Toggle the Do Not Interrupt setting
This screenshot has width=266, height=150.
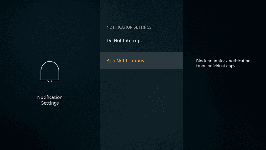point(141,43)
